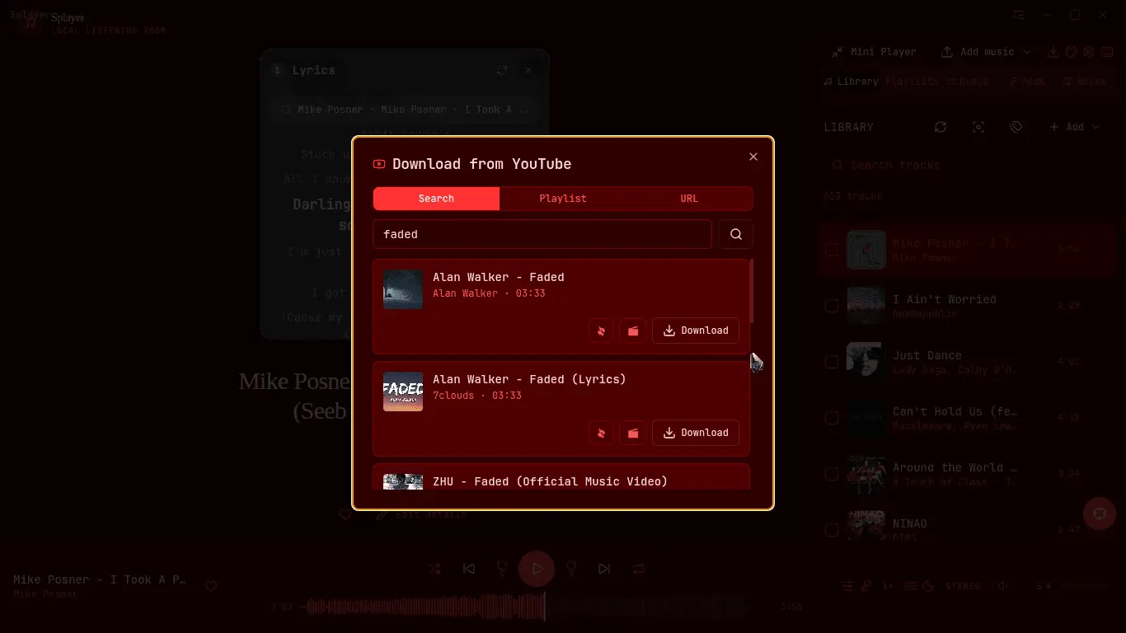Select the 'NINAO' track title
The width and height of the screenshot is (1126, 633).
click(910, 523)
